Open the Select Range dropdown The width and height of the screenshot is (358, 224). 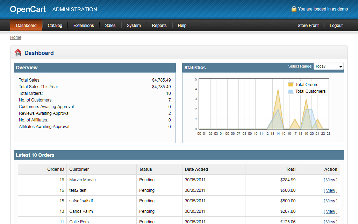328,66
